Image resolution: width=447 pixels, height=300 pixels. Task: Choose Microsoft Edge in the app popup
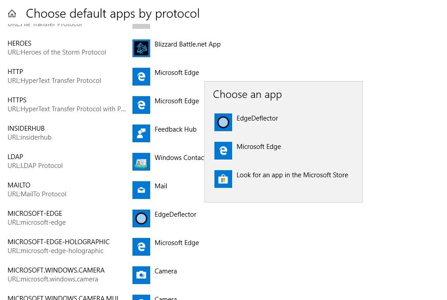[x=259, y=147]
